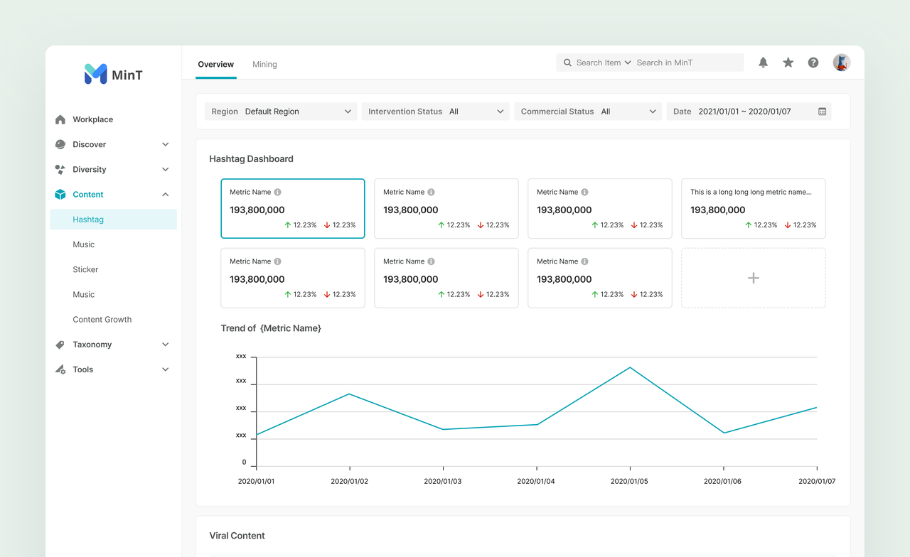Click the MinT logo
The image size is (910, 557).
[114, 75]
